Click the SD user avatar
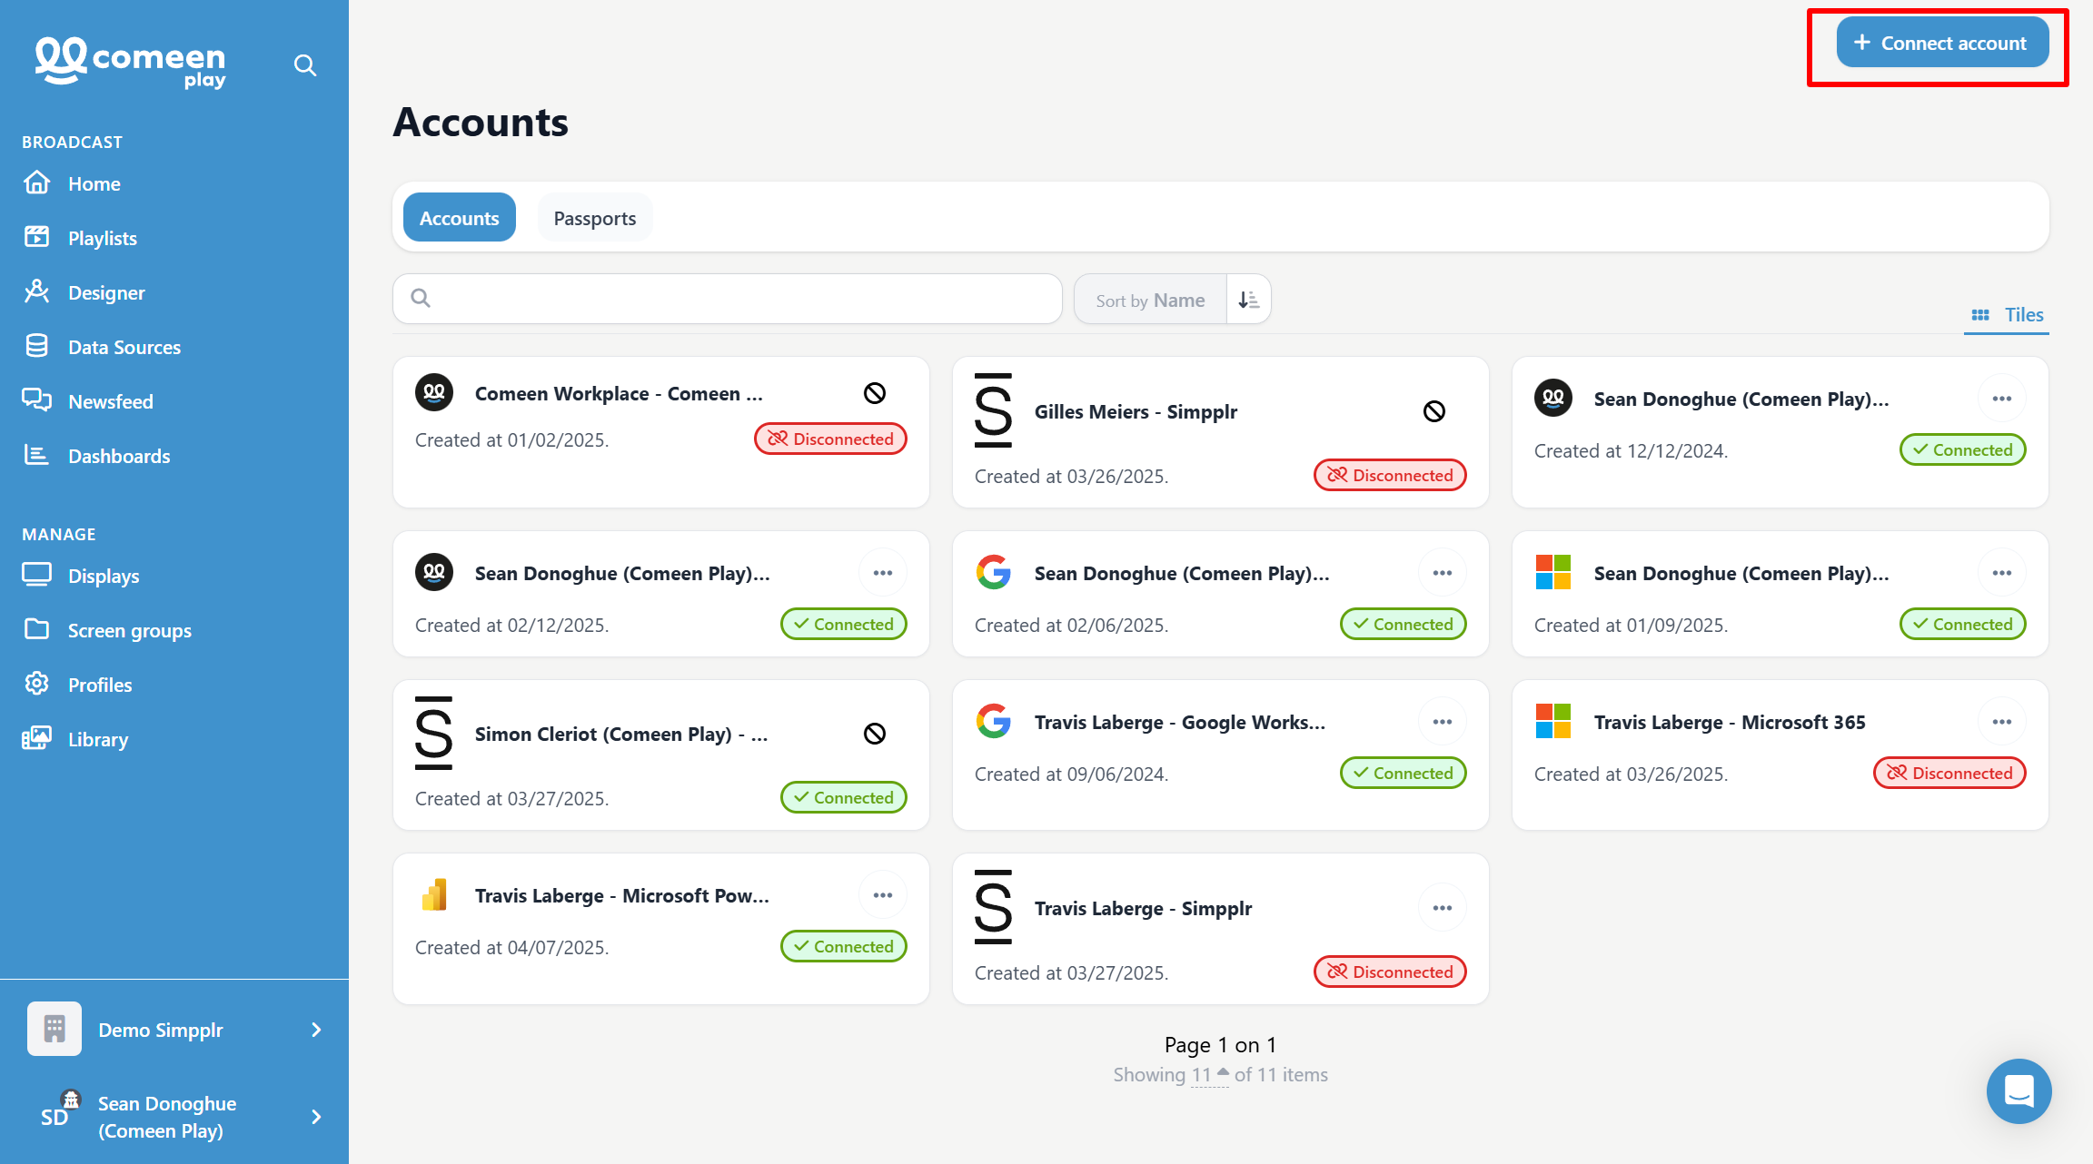2093x1164 pixels. tap(56, 1116)
